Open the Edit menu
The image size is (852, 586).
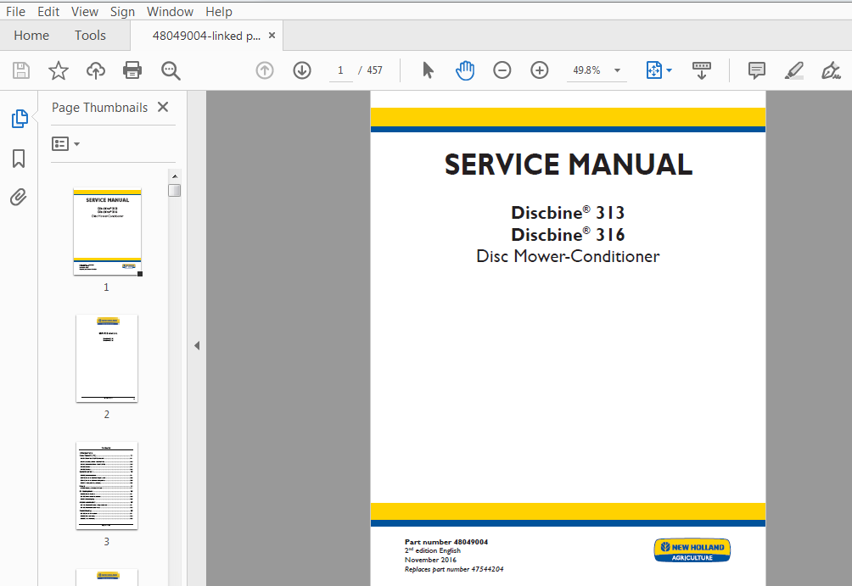[x=48, y=11]
